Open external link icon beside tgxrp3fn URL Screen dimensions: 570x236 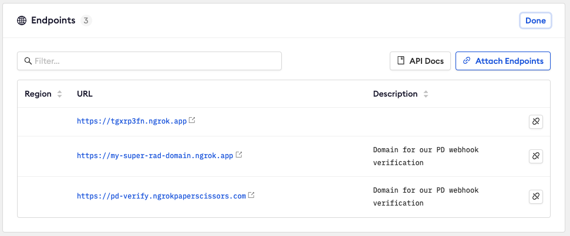pyautogui.click(x=192, y=121)
